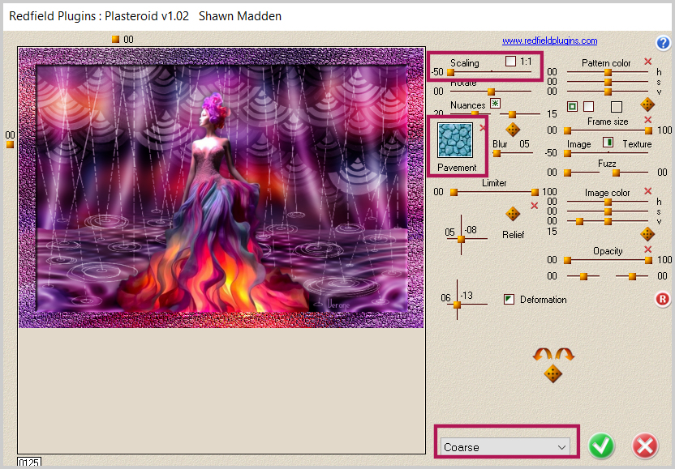Select the second empty frame mode box

588,106
